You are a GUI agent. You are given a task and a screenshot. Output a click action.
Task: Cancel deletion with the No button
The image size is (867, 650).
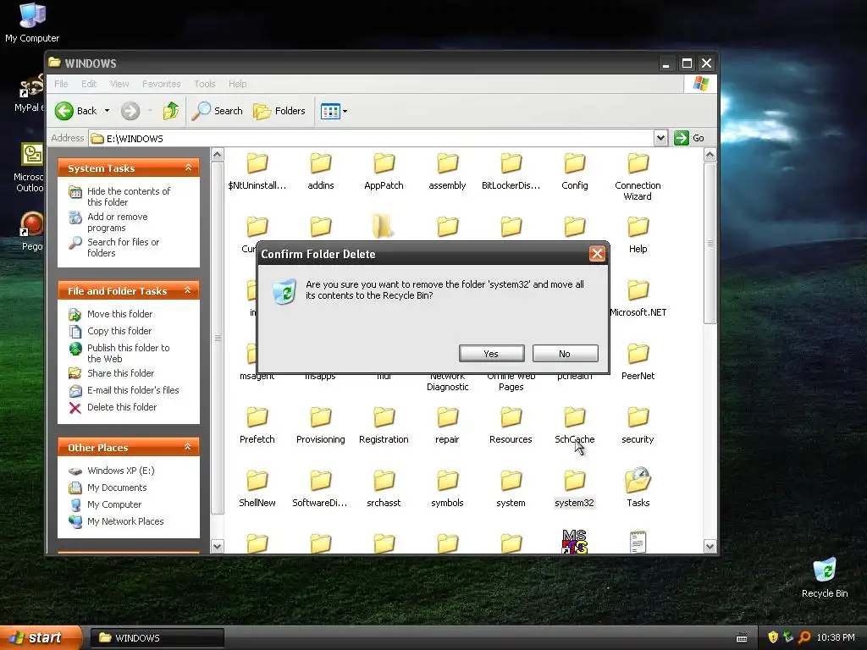coord(565,354)
